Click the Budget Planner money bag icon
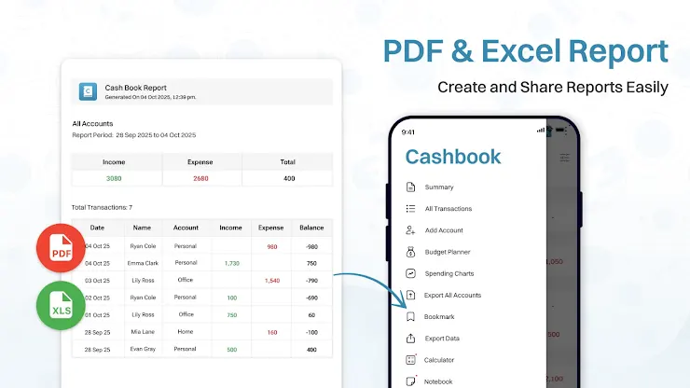Screen dimensions: 690x388 (410, 252)
